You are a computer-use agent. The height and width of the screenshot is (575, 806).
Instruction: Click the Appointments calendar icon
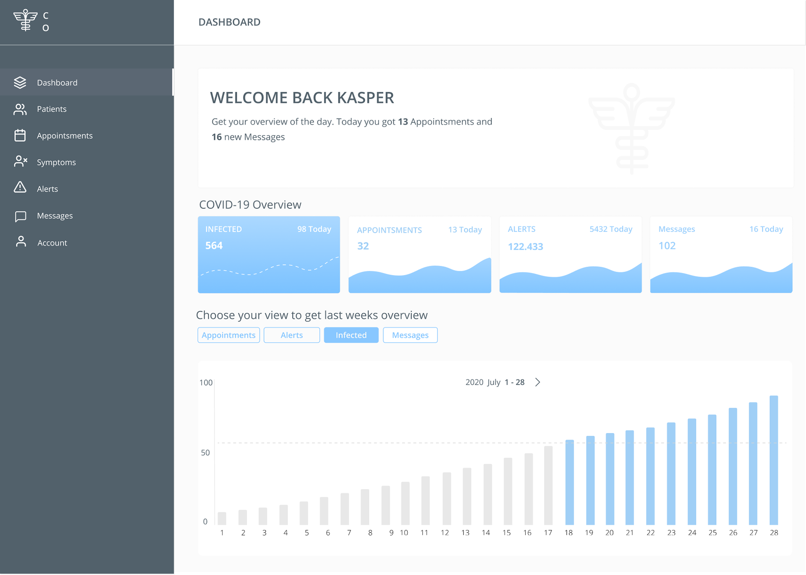click(x=20, y=135)
